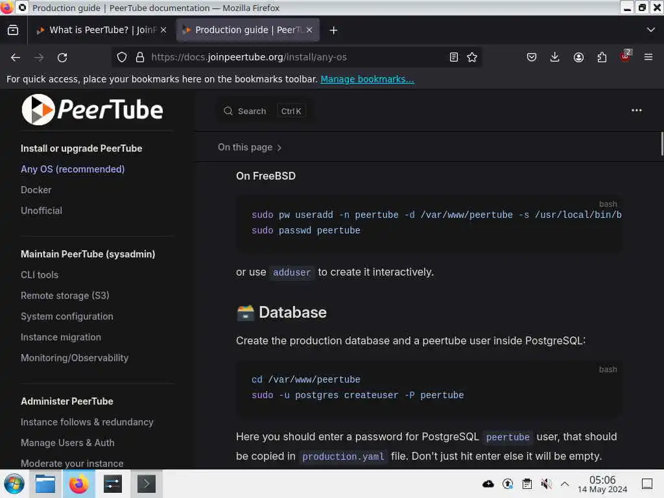Save page to Pocket icon
This screenshot has width=664, height=498.
tap(532, 57)
